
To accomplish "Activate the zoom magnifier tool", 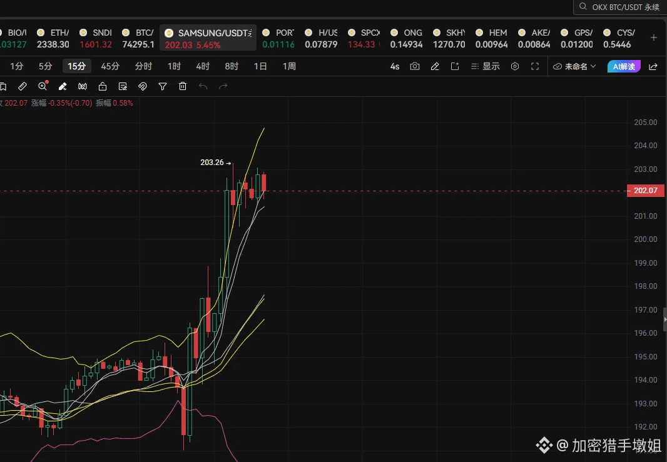I will [43, 86].
